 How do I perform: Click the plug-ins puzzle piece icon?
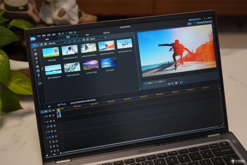click(x=45, y=44)
